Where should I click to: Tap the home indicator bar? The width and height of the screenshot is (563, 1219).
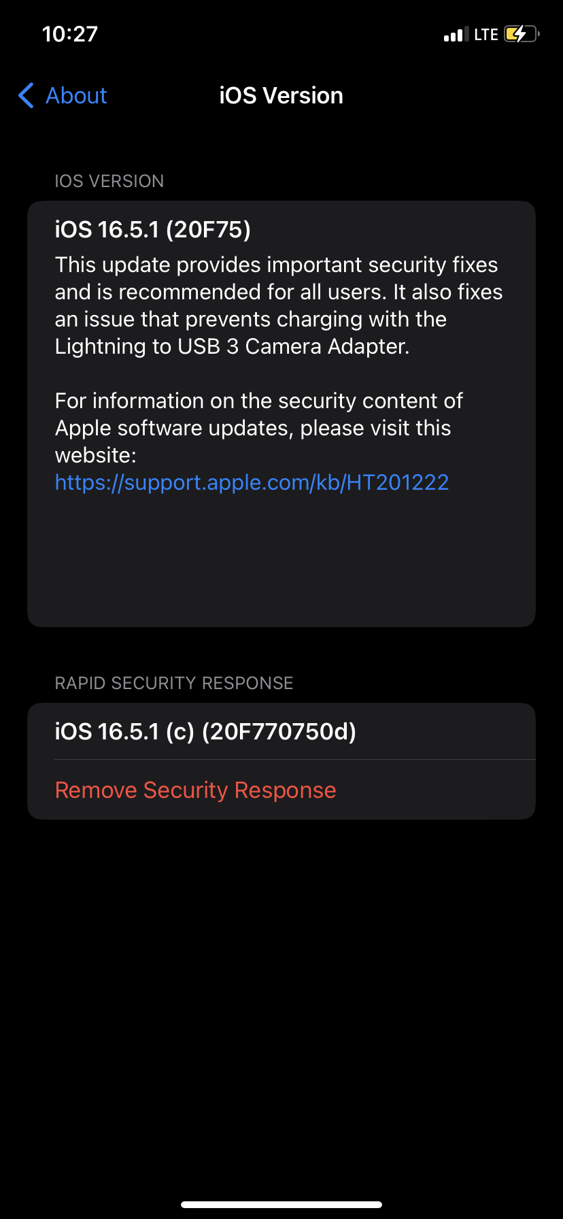[281, 1205]
